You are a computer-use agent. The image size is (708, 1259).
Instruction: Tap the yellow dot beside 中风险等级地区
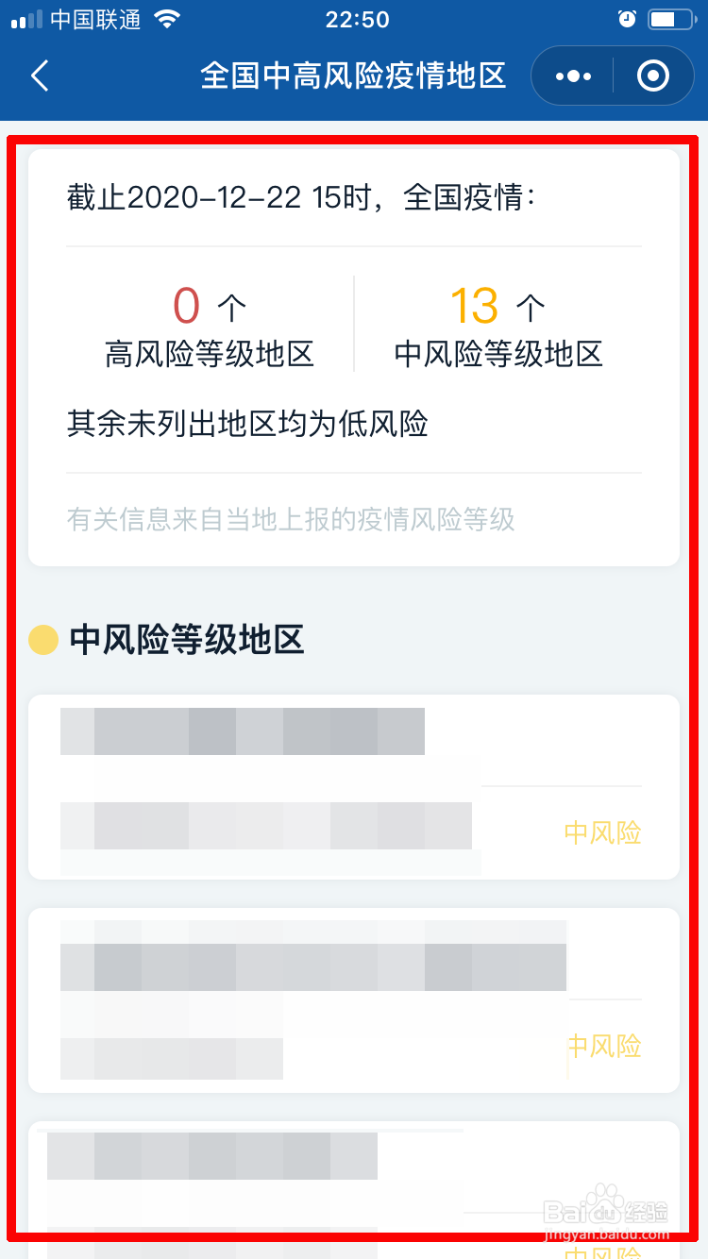point(43,640)
